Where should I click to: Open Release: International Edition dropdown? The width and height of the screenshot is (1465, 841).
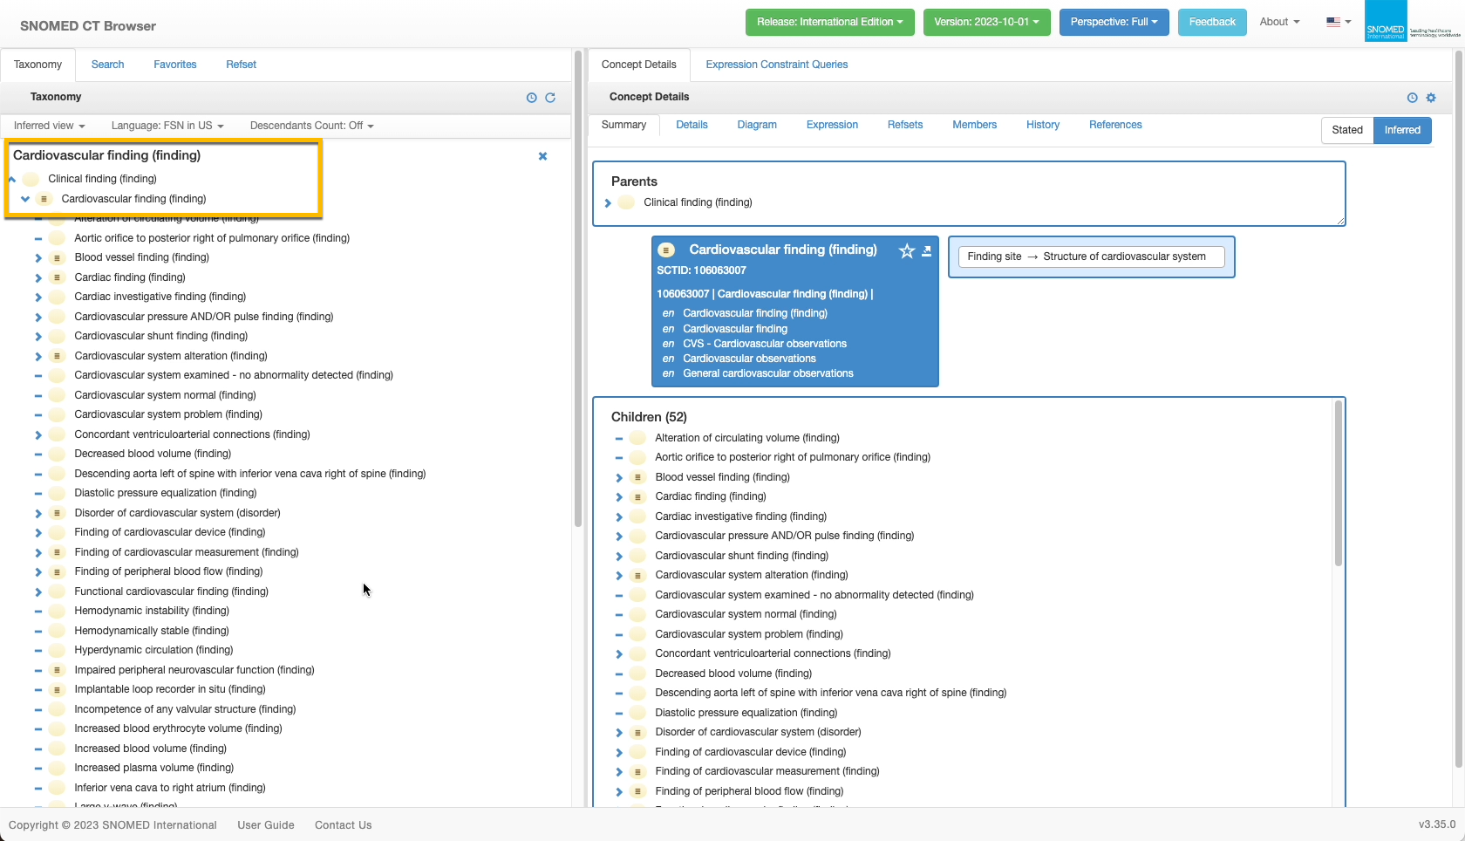829,22
